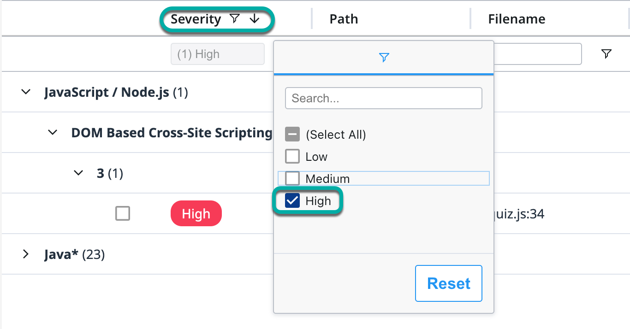The height and width of the screenshot is (329, 630).
Task: Click the funnel icon at far right of filter row
Action: pos(606,54)
